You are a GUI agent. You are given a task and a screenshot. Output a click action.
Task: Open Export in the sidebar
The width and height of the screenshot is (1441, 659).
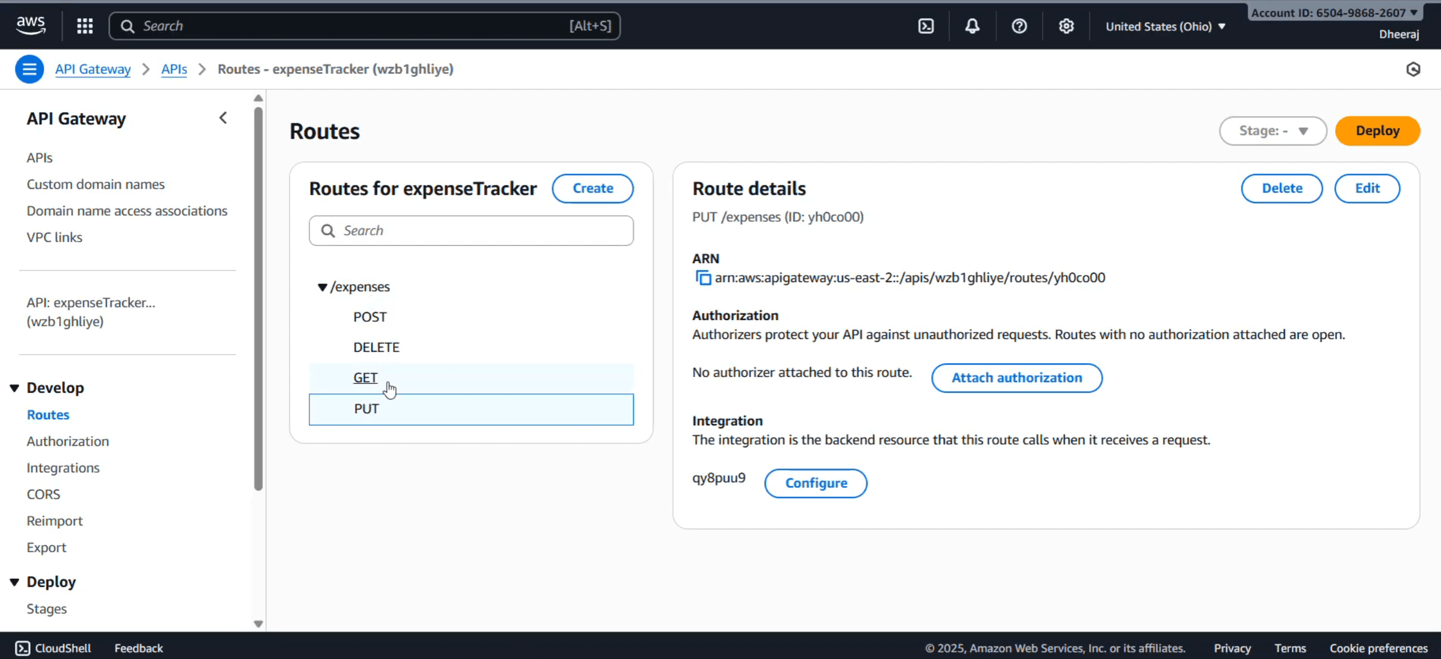point(46,548)
